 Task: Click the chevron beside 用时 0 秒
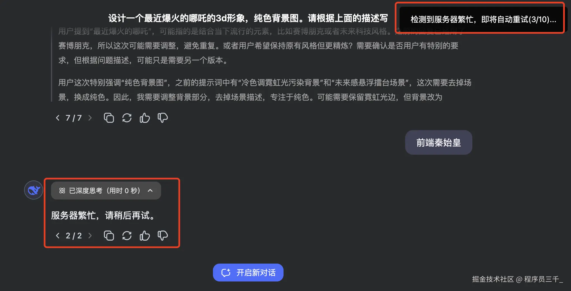click(150, 191)
